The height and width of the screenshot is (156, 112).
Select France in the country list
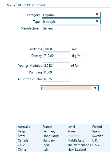pyautogui.click(x=47, y=127)
